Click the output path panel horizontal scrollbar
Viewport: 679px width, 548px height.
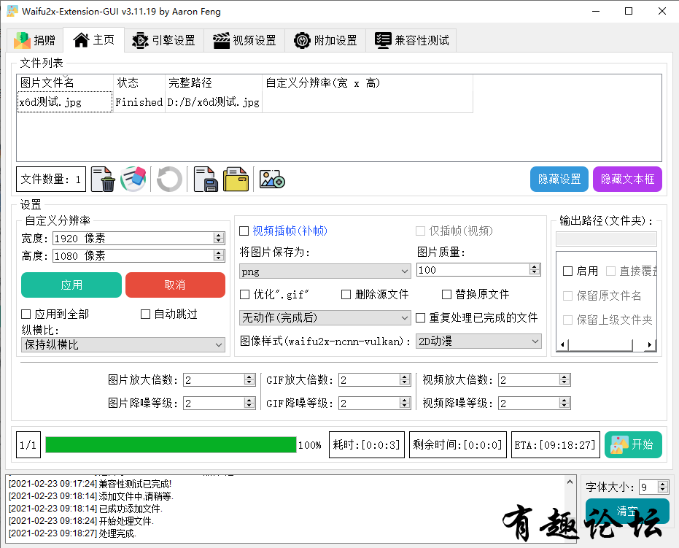pos(606,345)
